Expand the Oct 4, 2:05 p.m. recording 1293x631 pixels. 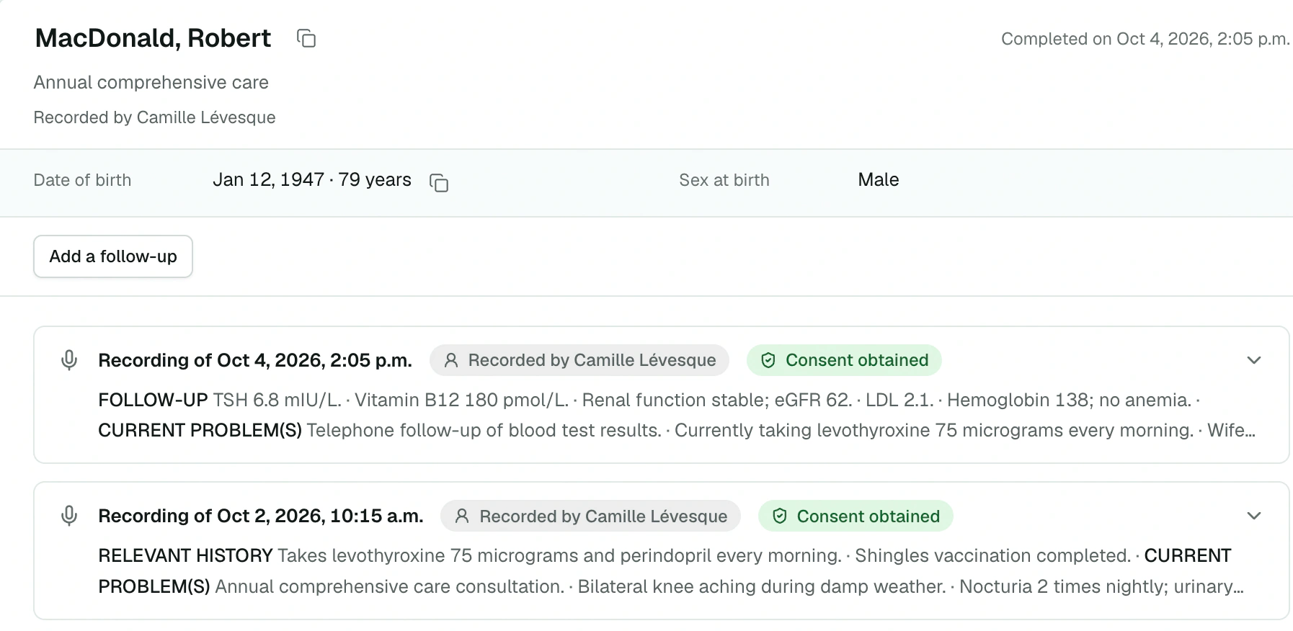1254,360
